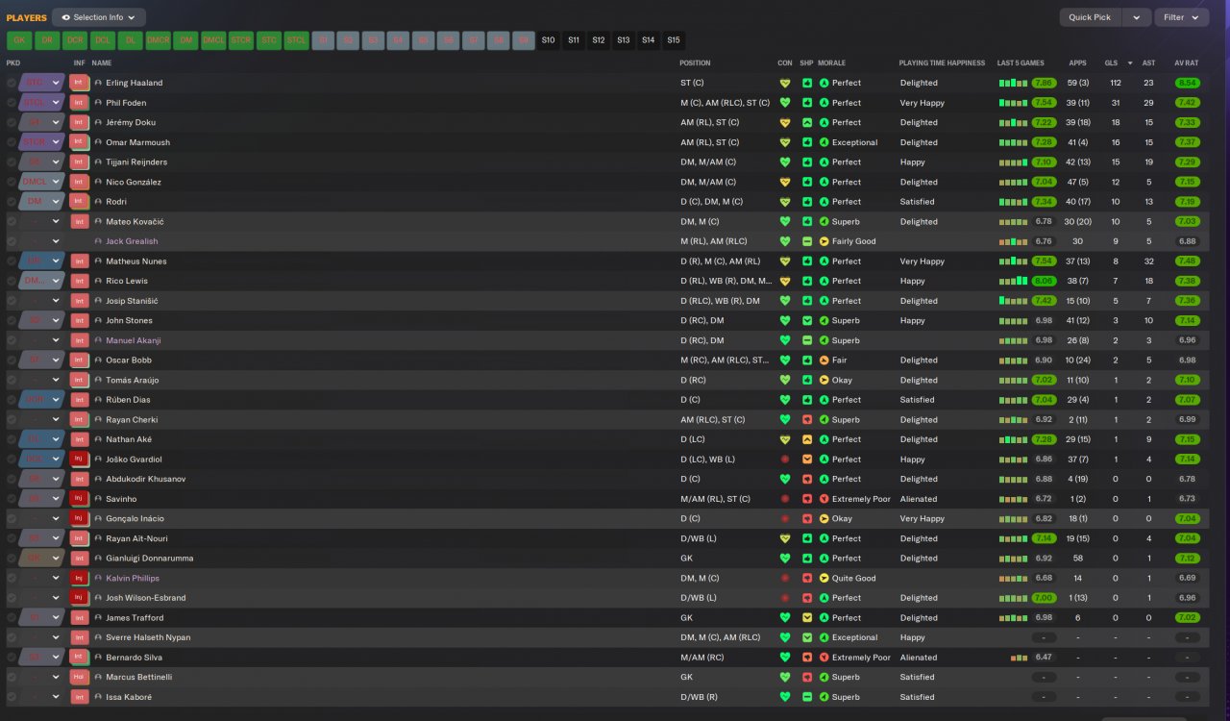Click the Int badge in Rodri's row

click(80, 202)
